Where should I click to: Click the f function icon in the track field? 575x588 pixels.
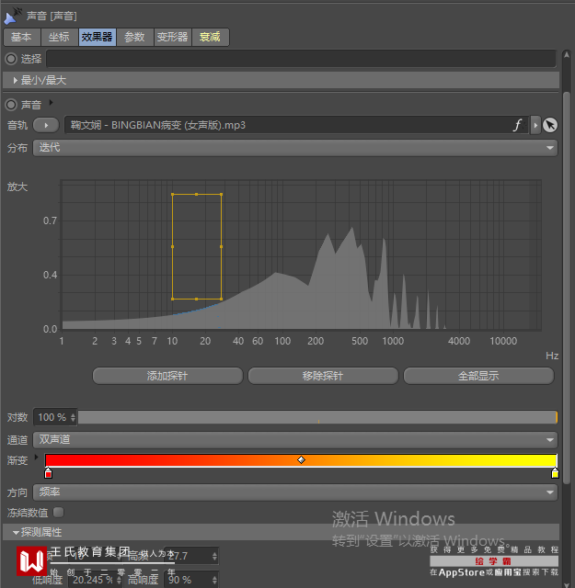tap(518, 125)
